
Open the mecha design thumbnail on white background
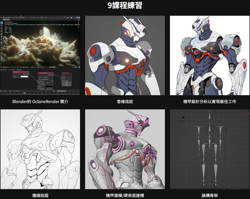click(x=210, y=55)
